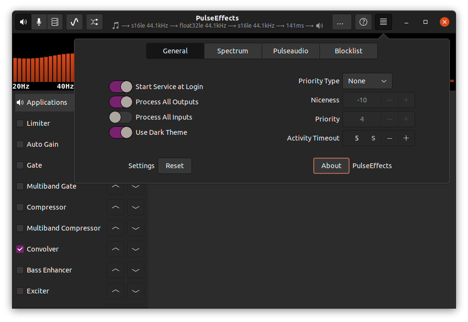Viewport: 468px width, 322px height.
Task: Check the Multiband Gate checkbox
Action: pyautogui.click(x=20, y=186)
